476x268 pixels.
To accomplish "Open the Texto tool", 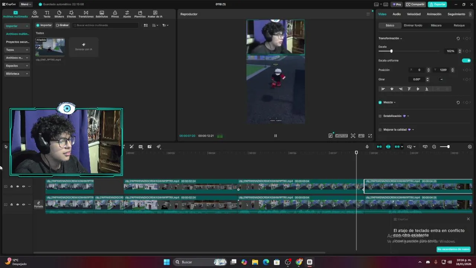I will click(47, 14).
